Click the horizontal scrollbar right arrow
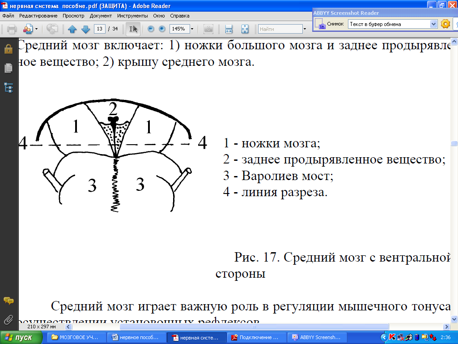Image resolution: width=458 pixels, height=344 pixels. tap(446, 327)
